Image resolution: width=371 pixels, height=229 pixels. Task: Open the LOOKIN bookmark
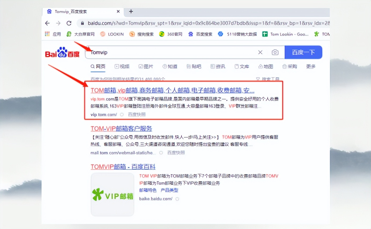[112, 34]
